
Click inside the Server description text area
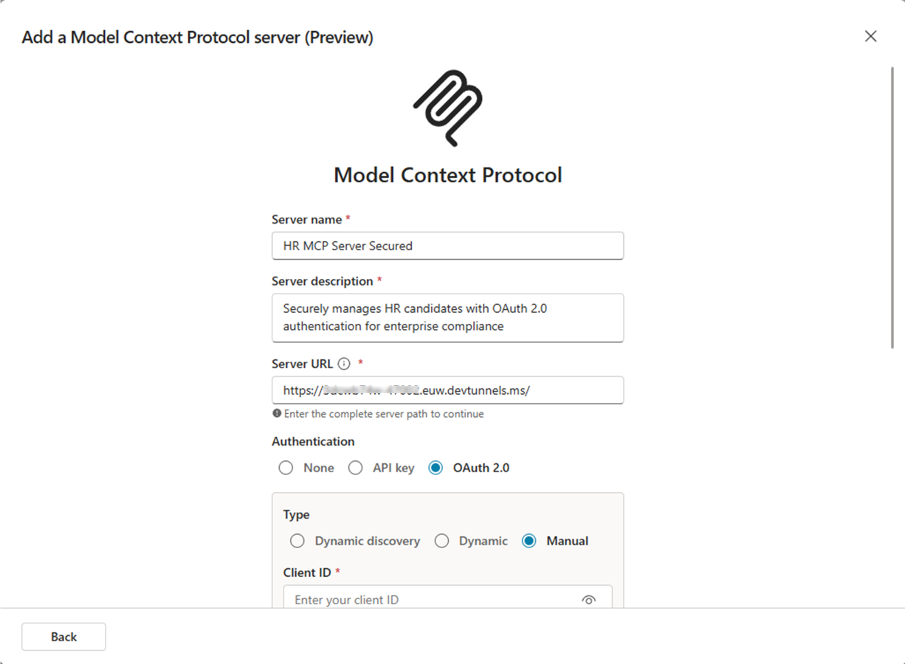coord(447,317)
